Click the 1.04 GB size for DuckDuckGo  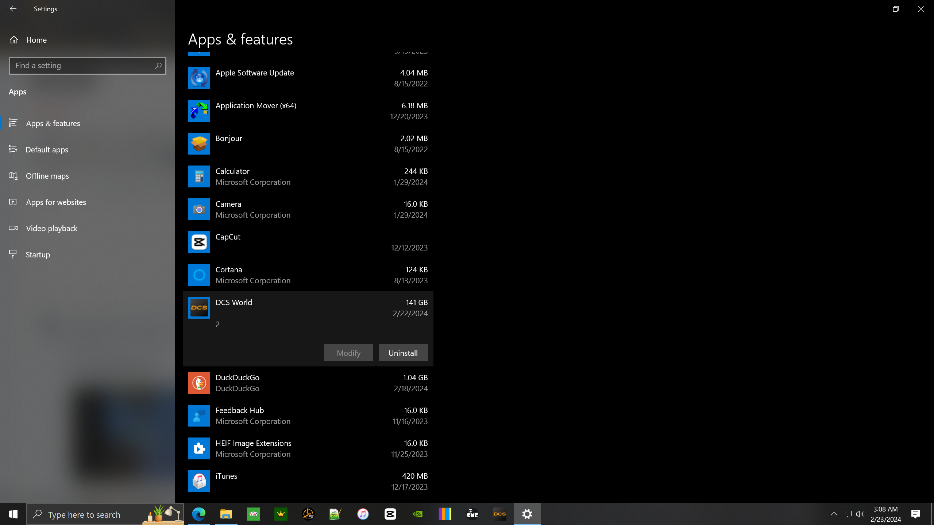[x=415, y=378]
